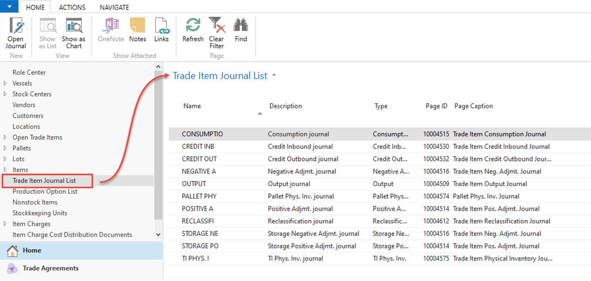Sort by the Name column header
The width and height of the screenshot is (591, 281).
tap(192, 106)
